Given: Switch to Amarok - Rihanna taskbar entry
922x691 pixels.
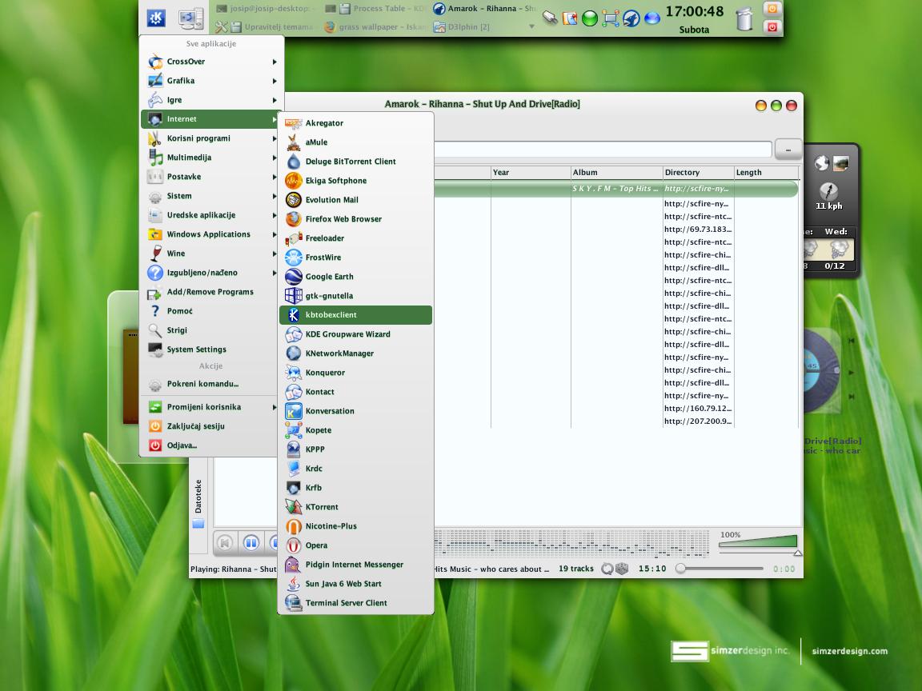Looking at the screenshot, I should (484, 9).
